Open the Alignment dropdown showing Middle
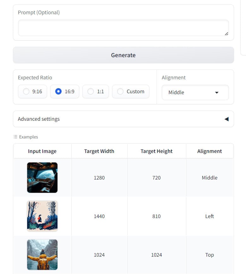This screenshot has width=246, height=274. coord(195,92)
